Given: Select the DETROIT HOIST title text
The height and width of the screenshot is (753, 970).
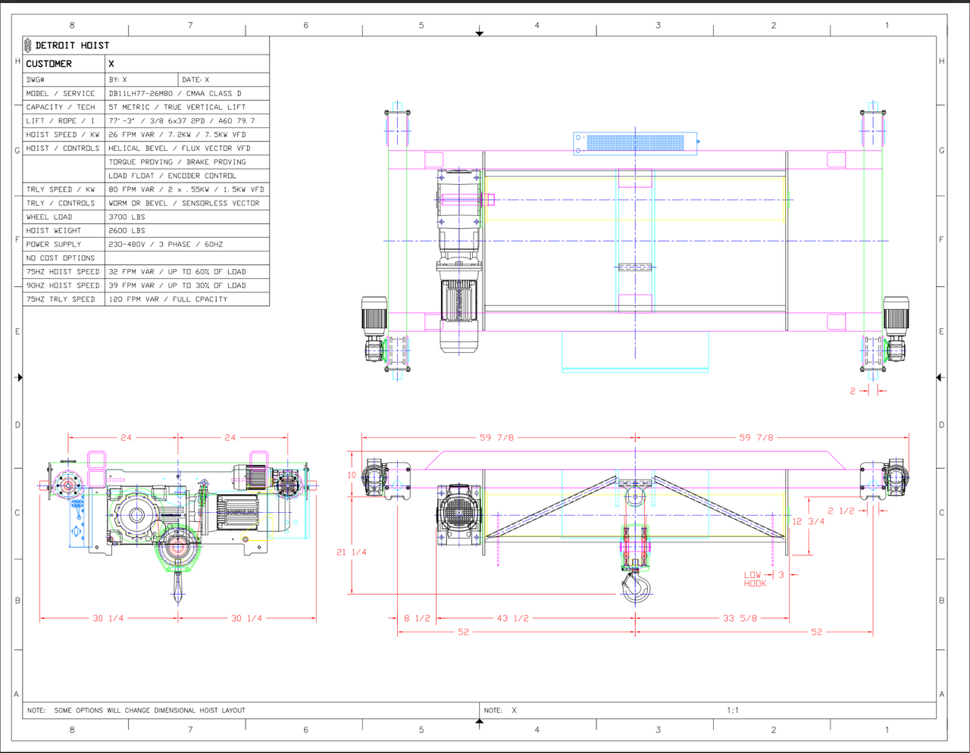Looking at the screenshot, I should pyautogui.click(x=72, y=45).
